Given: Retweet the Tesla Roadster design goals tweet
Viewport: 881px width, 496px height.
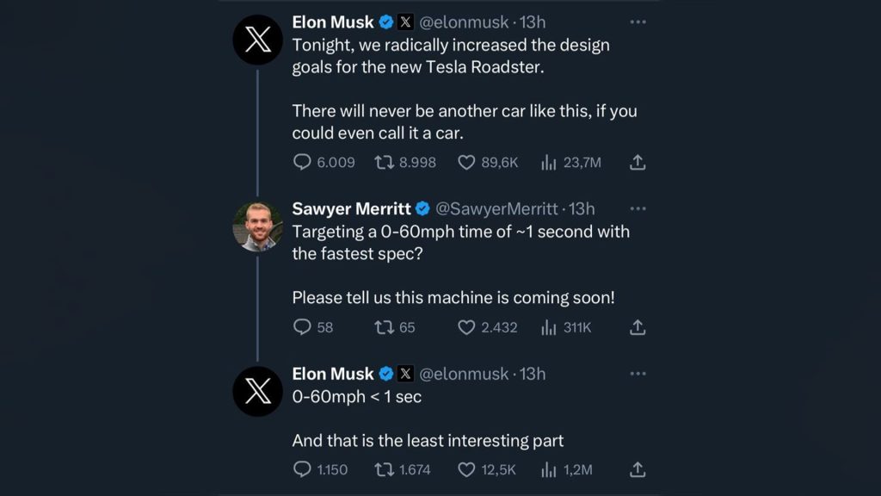Looking at the screenshot, I should point(385,162).
